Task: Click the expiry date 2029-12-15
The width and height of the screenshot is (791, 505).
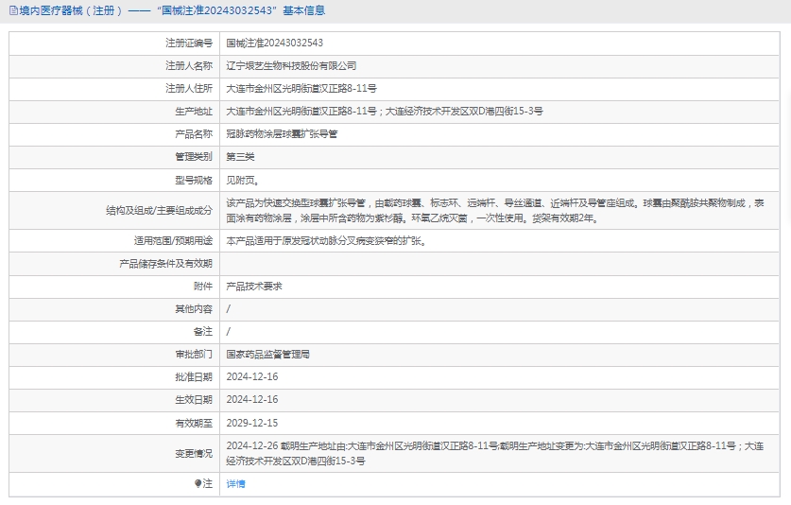Action: click(252, 423)
